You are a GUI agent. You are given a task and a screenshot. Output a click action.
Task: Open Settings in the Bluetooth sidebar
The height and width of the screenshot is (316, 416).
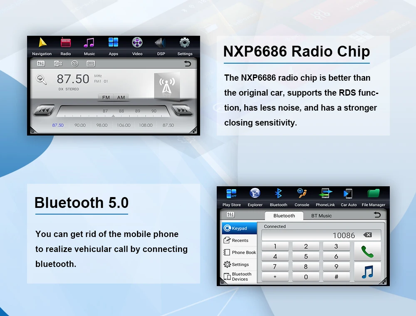coord(240,264)
